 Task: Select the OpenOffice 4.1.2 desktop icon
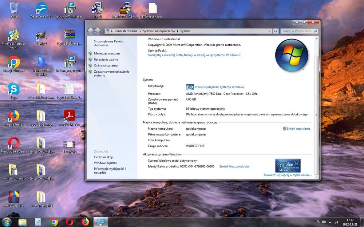[x=41, y=9]
